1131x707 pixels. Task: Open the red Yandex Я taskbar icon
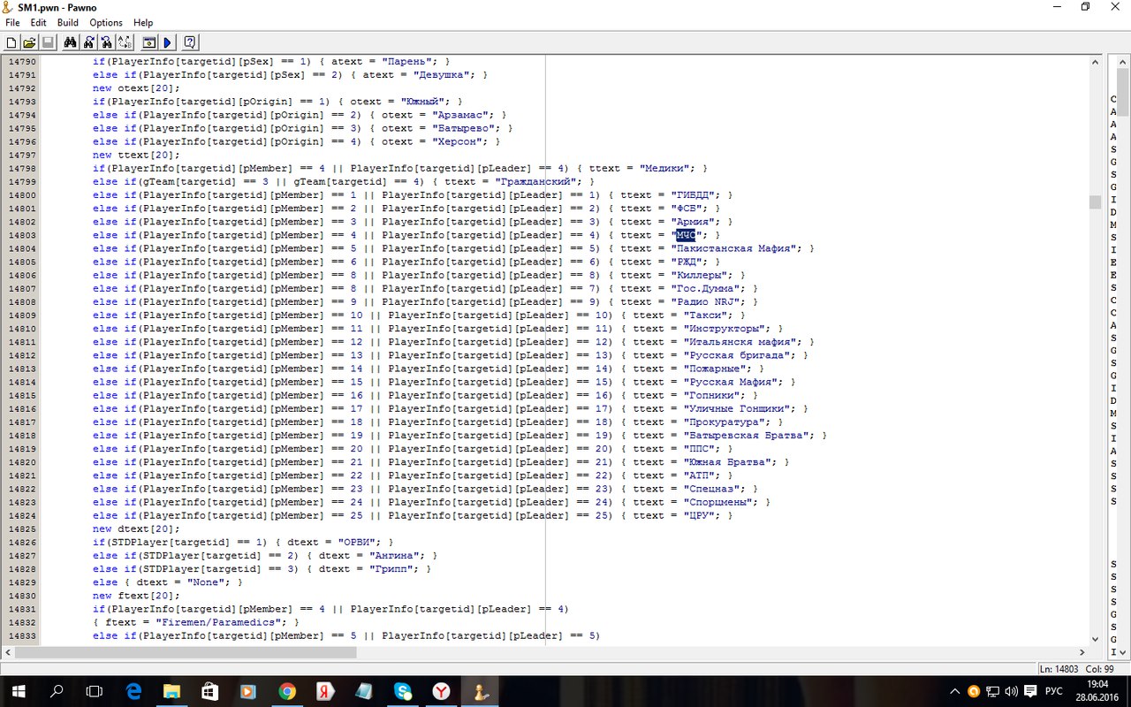coord(325,691)
